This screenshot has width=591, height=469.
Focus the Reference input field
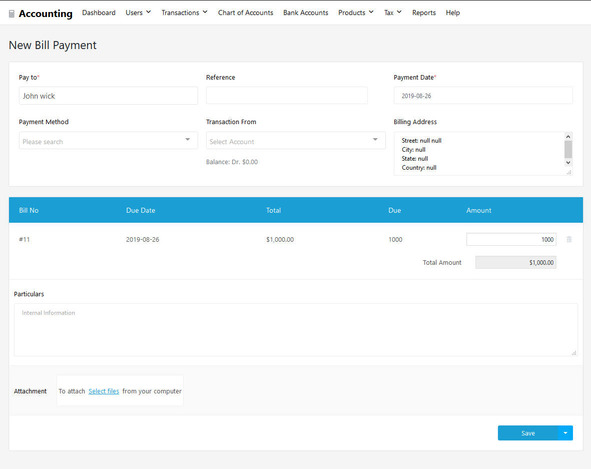click(x=287, y=96)
